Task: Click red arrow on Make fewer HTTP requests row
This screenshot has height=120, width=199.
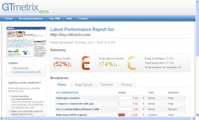Action: click(143, 115)
